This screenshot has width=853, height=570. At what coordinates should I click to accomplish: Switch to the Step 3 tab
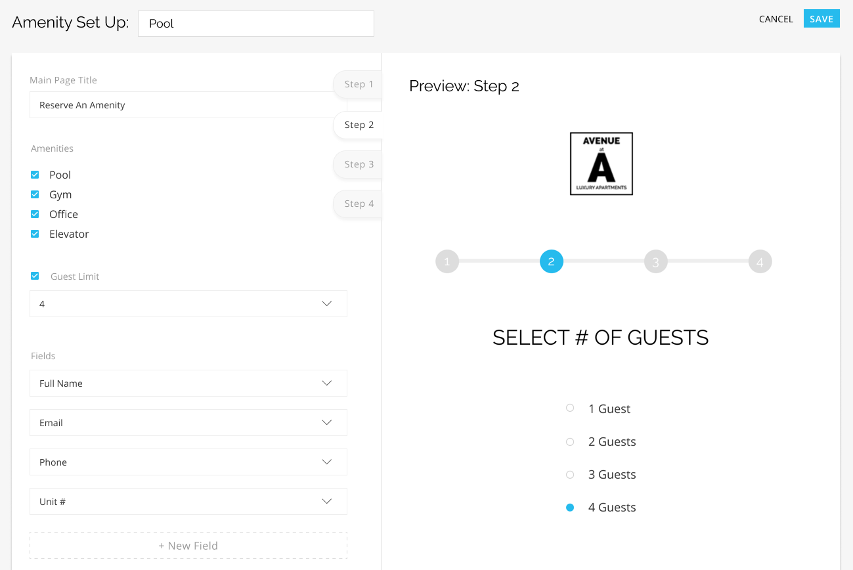[359, 164]
